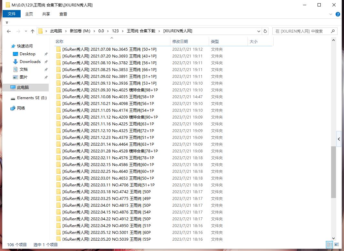Image resolution: width=344 pixels, height=251 pixels.
Task: Open recent locations dropdown arrow
Action: [26, 31]
